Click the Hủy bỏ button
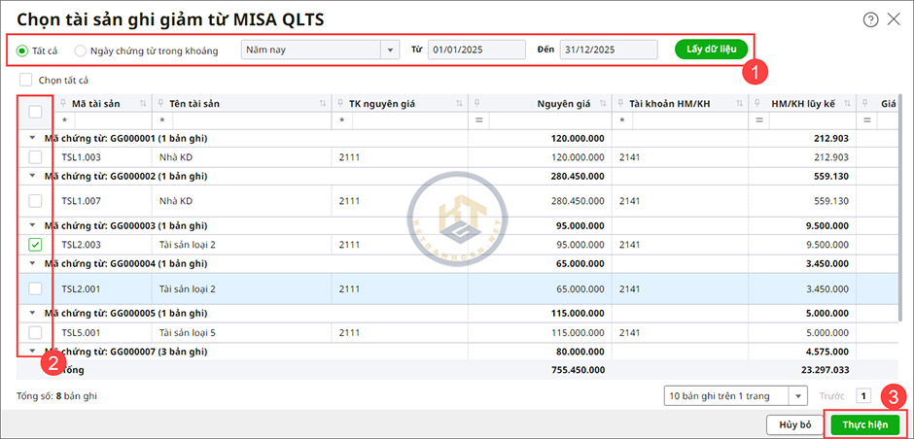The height and width of the screenshot is (439, 914). (794, 424)
